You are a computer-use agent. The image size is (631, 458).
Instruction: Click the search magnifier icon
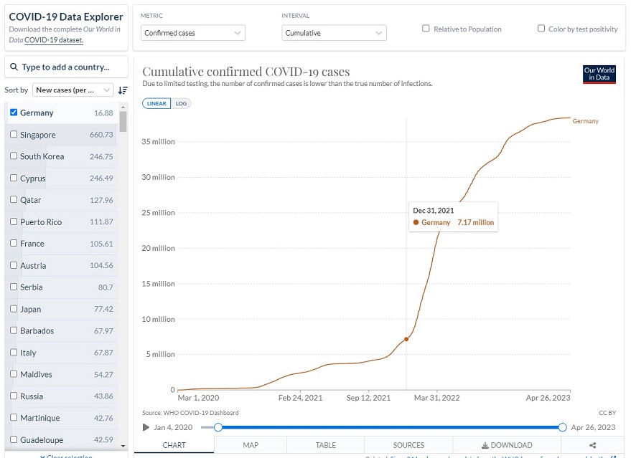coord(14,67)
